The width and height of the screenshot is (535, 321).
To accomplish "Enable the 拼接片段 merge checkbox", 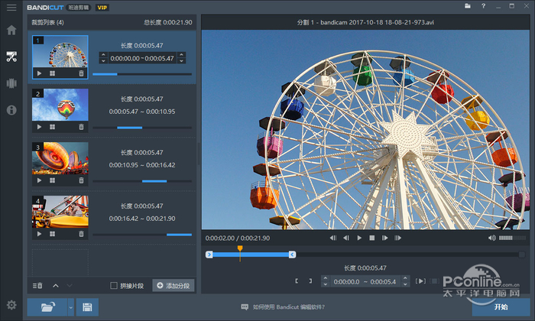I will click(x=114, y=286).
